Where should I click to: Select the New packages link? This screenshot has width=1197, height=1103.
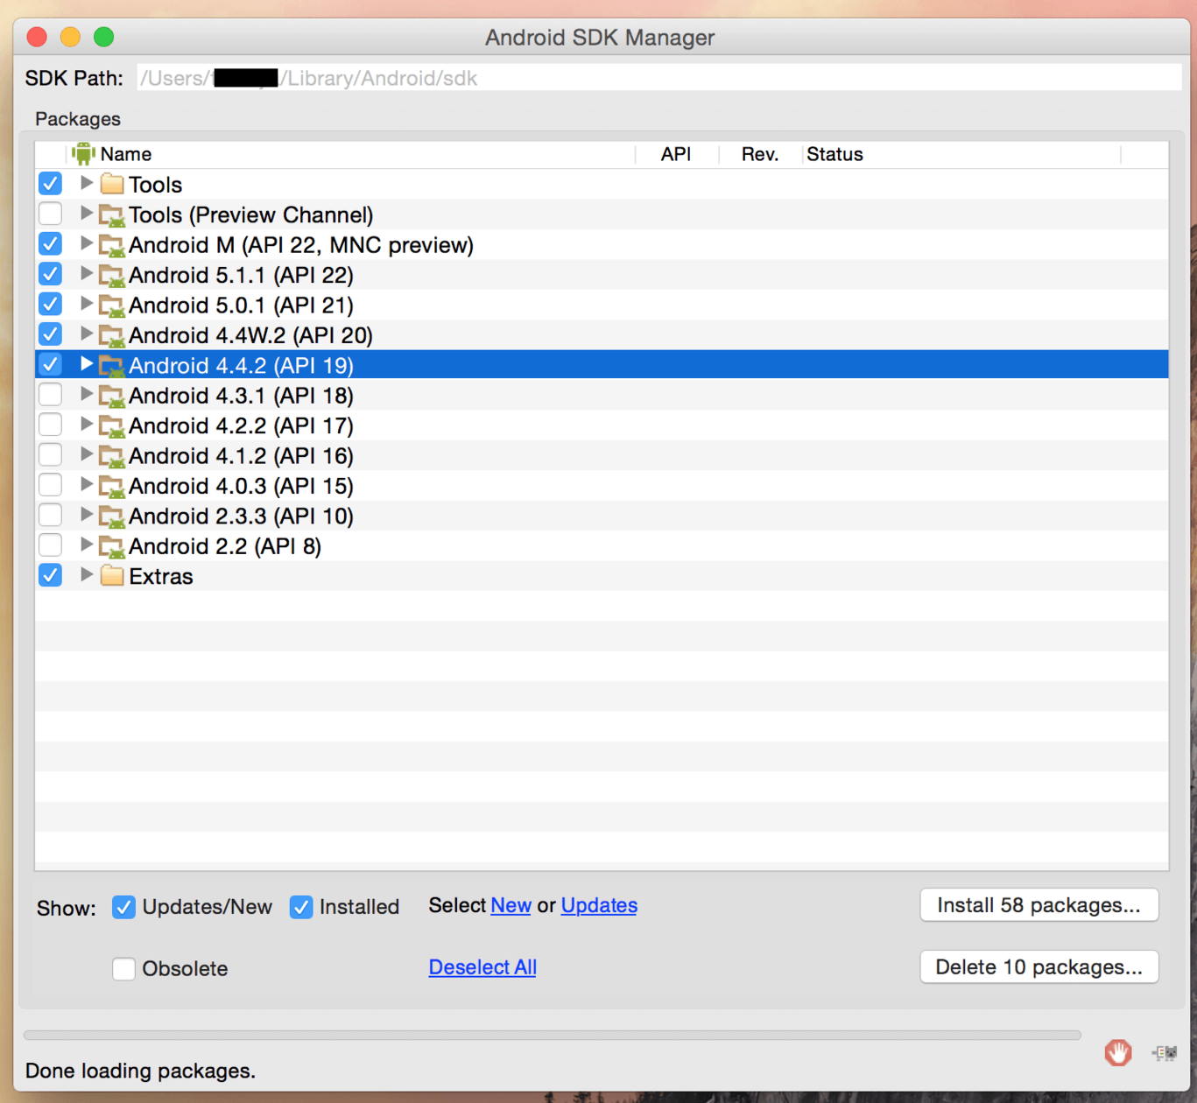[x=510, y=905]
